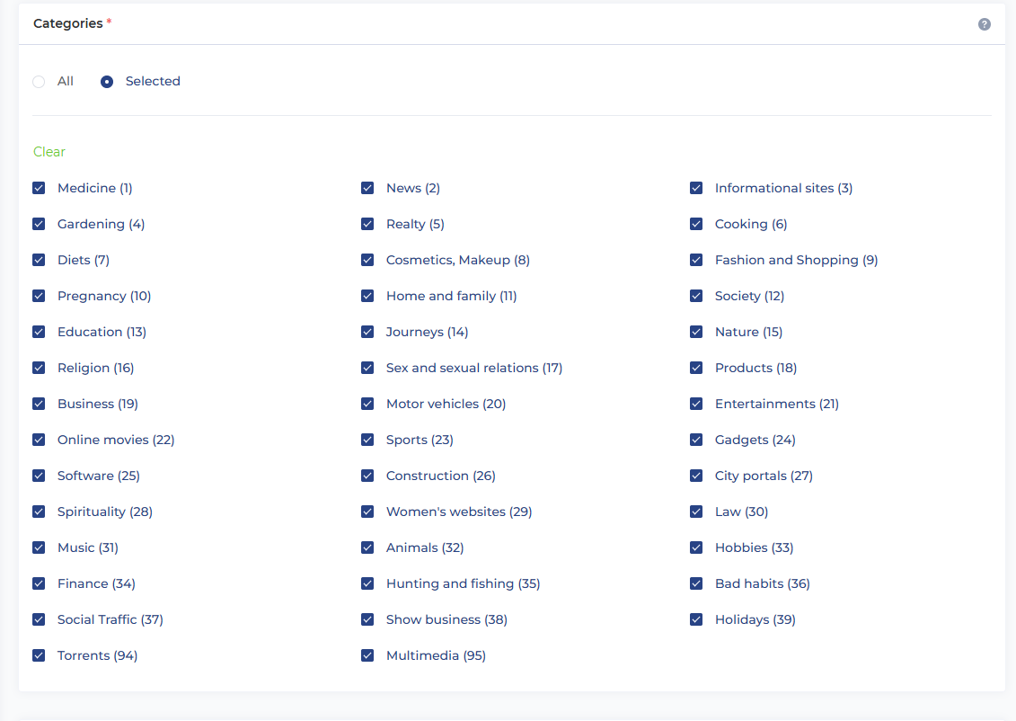Toggle the Journeys (14) checkbox
Screen dimensions: 1016x721
pyautogui.click(x=367, y=332)
